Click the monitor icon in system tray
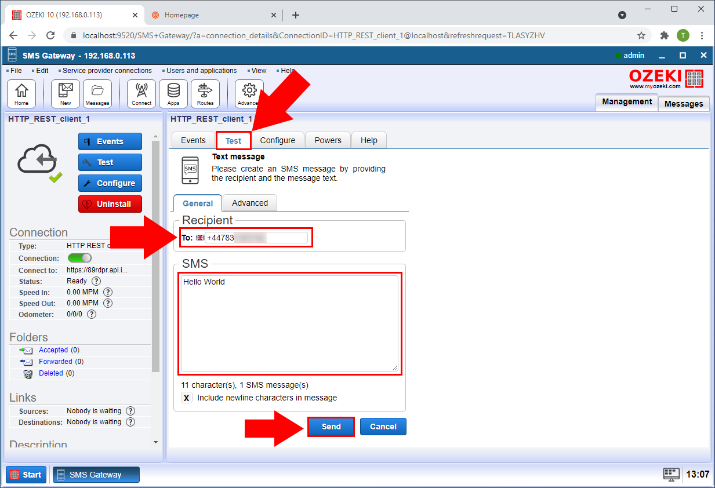The height and width of the screenshot is (488, 715). (672, 474)
